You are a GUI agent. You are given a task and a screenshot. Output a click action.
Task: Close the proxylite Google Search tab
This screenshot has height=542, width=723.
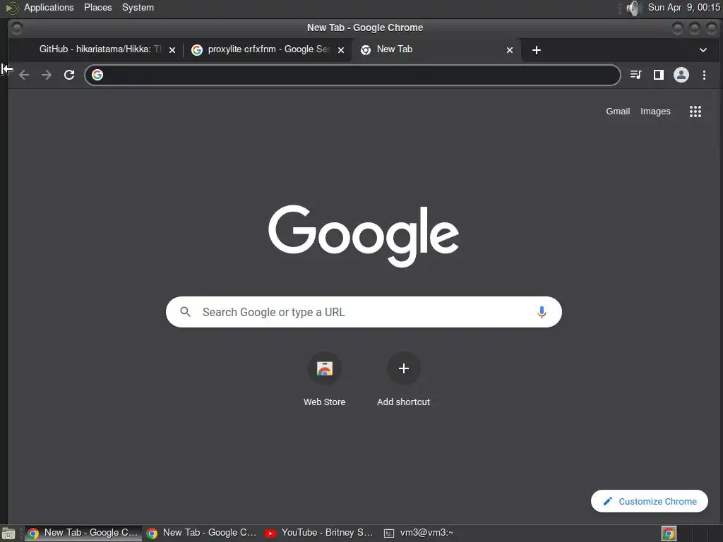click(x=341, y=50)
